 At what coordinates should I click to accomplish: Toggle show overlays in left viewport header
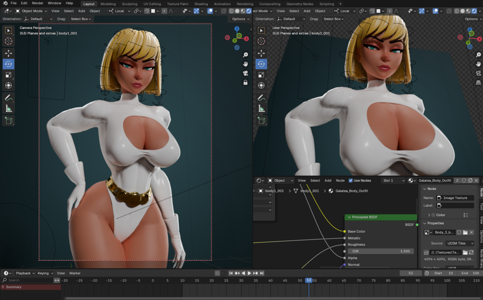210,11
